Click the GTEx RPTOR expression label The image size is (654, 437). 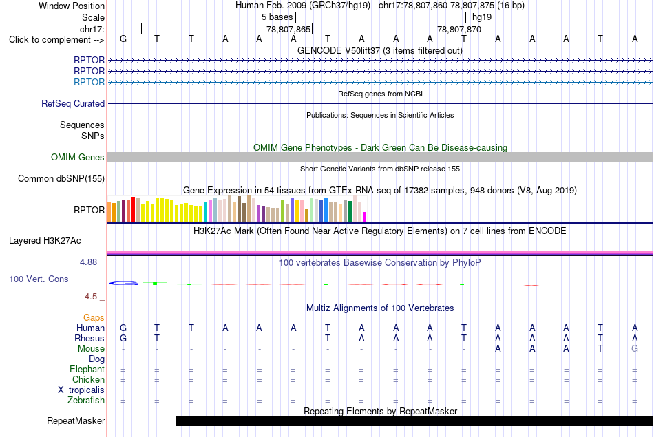[x=89, y=210]
